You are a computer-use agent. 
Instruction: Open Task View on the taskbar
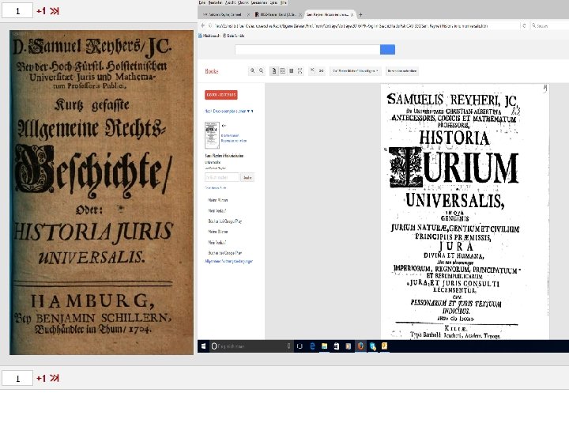click(300, 346)
